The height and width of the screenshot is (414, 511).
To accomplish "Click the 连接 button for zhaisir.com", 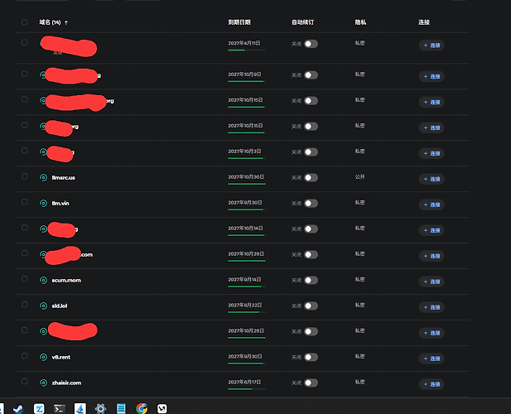I will point(431,384).
